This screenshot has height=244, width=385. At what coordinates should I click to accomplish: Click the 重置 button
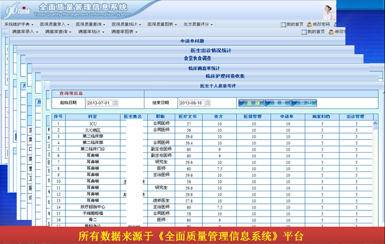pos(278,103)
